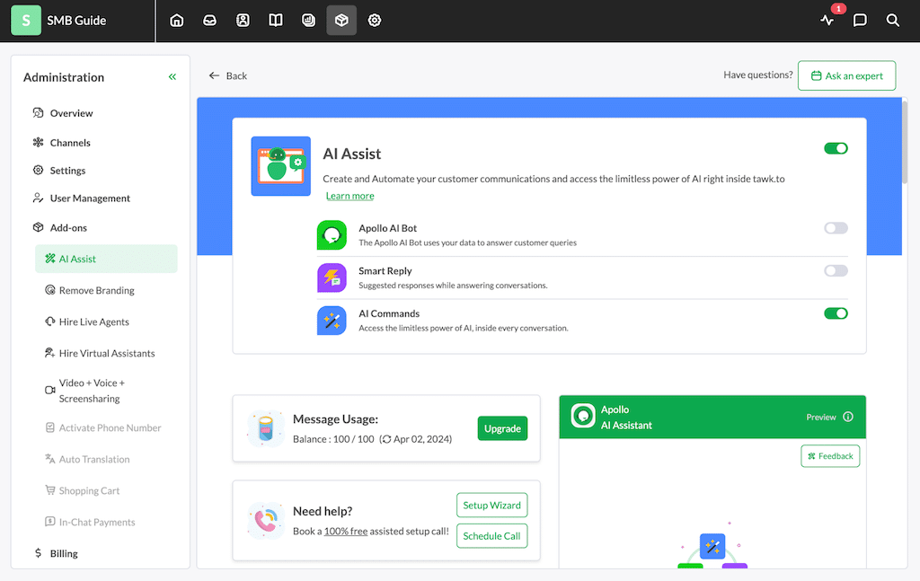Open User Management menu item
920x581 pixels.
click(90, 198)
